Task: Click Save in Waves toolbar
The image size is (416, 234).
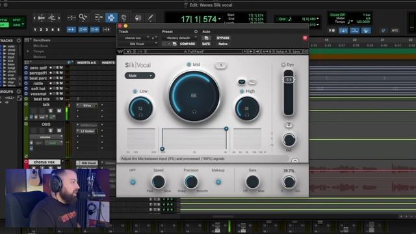Action: 296,51
